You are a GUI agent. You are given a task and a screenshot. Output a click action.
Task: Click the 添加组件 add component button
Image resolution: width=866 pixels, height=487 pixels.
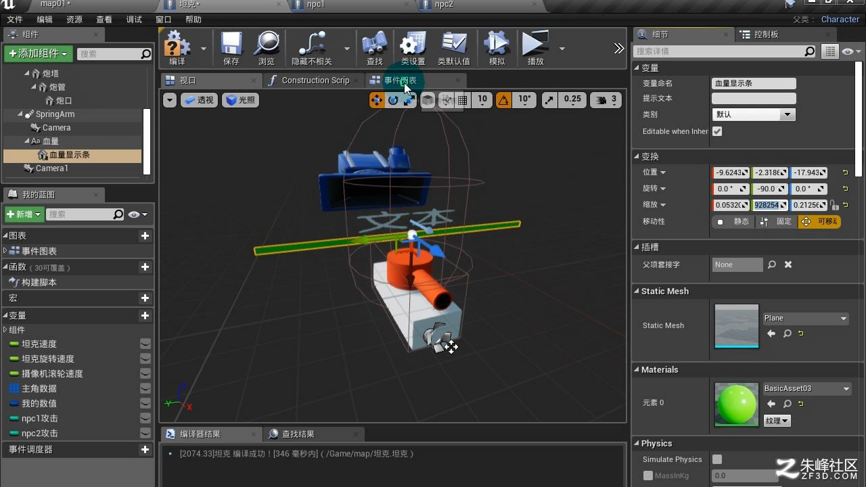(39, 53)
